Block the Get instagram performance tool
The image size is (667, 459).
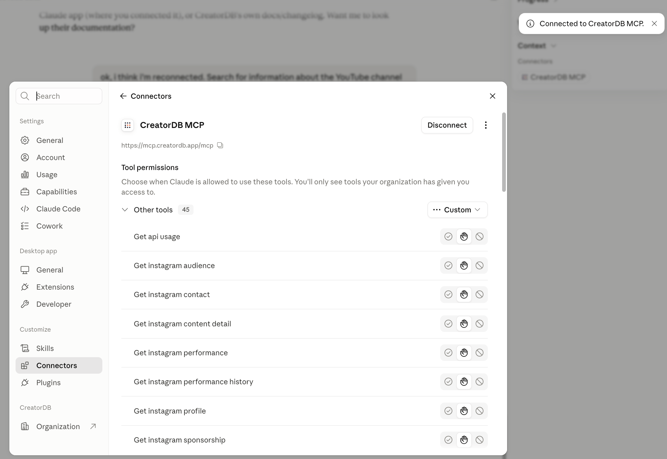pos(479,353)
